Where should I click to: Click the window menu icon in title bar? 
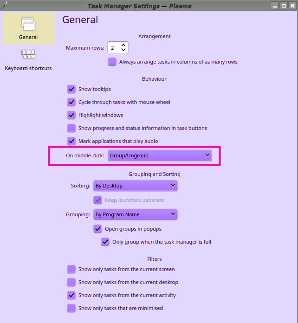tap(5, 6)
